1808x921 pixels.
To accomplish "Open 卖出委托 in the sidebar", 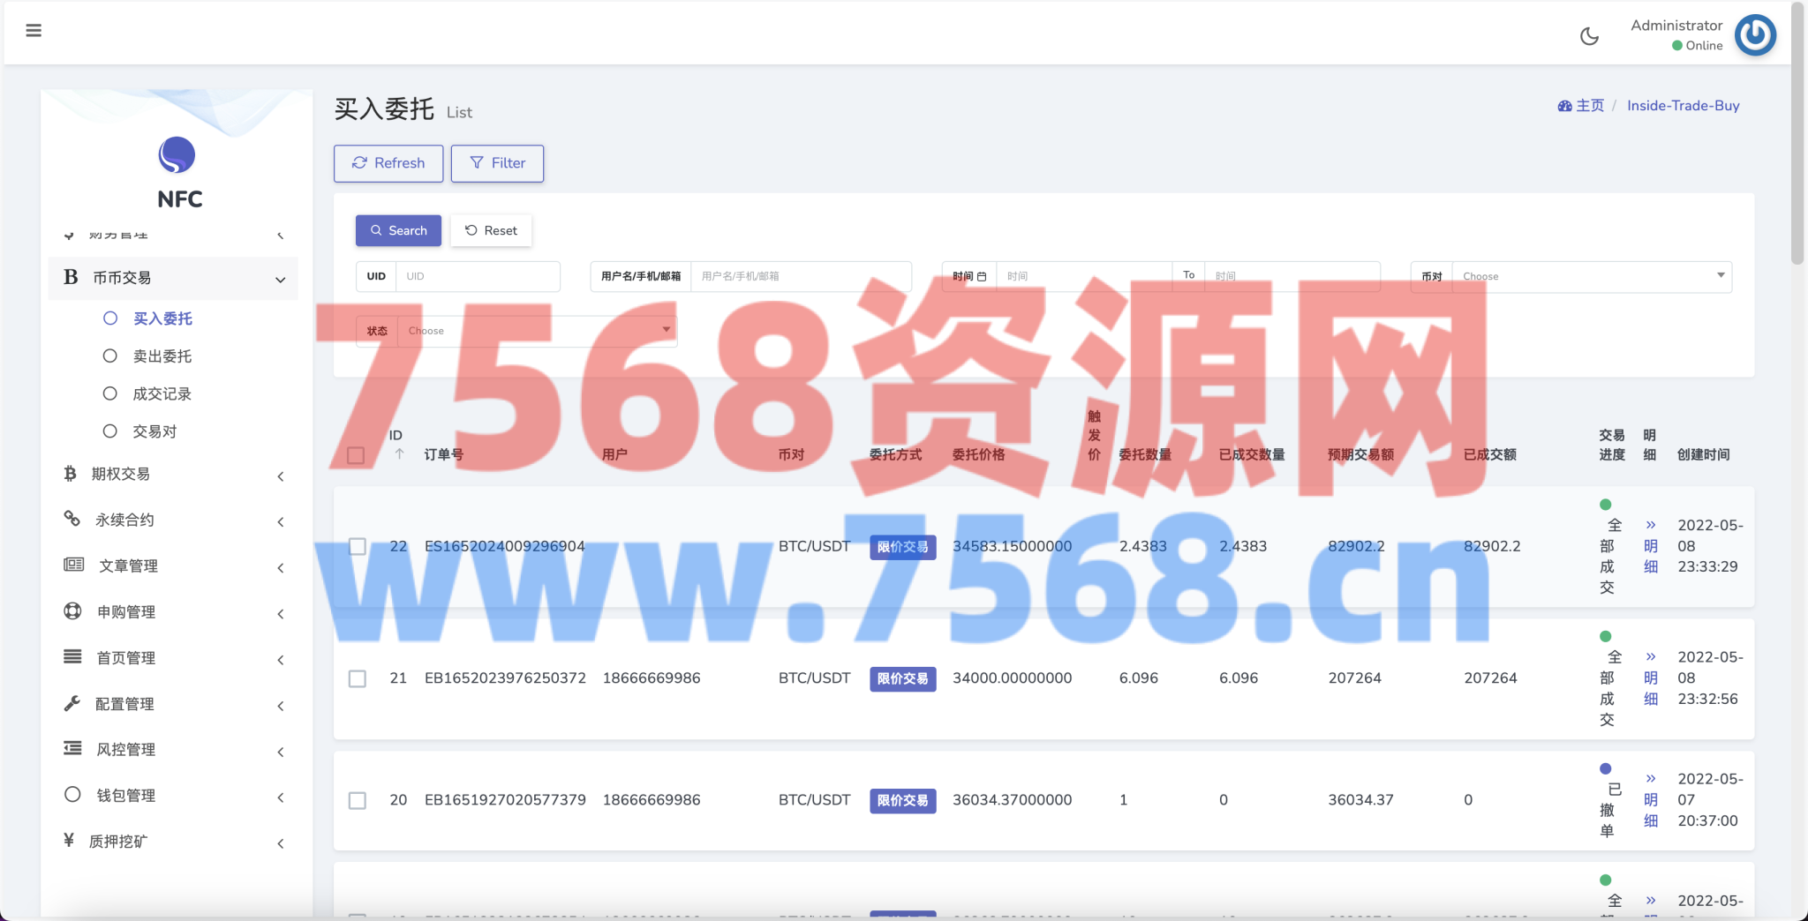I will 162,356.
